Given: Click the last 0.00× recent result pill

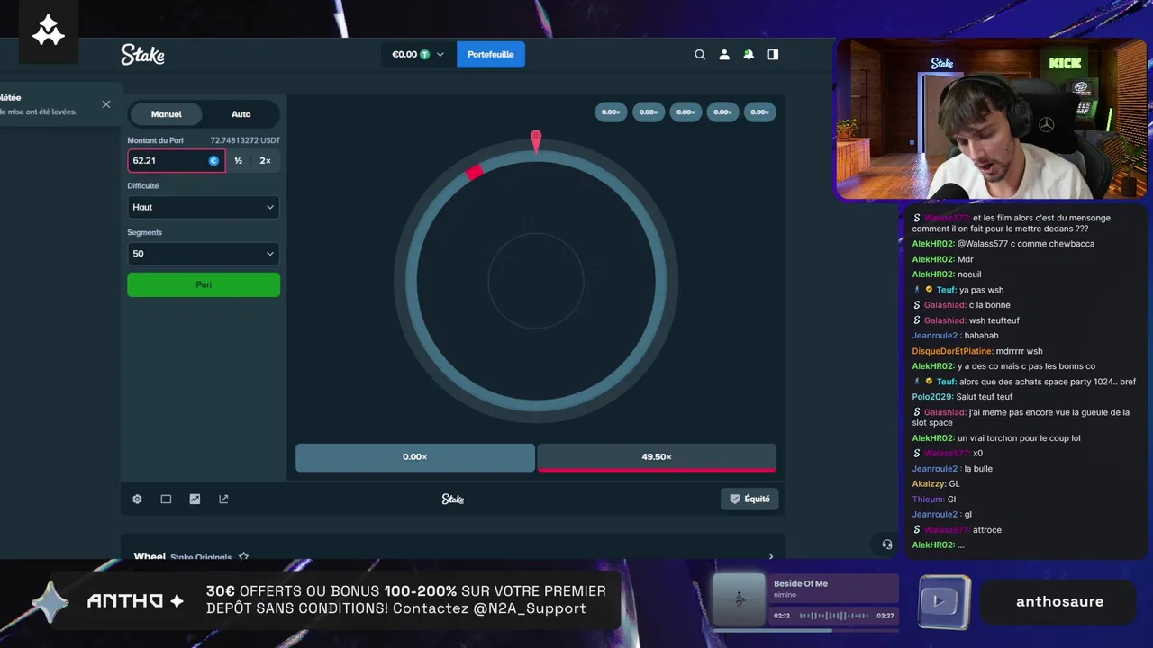Looking at the screenshot, I should 760,112.
